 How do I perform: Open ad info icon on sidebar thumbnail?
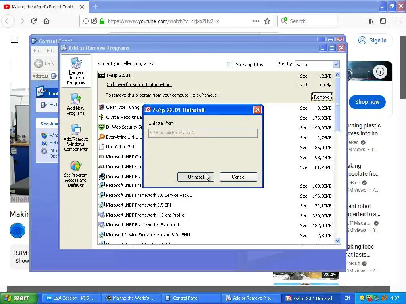click(x=380, y=72)
